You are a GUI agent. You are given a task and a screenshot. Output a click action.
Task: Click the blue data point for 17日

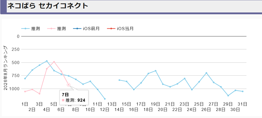click(141, 83)
